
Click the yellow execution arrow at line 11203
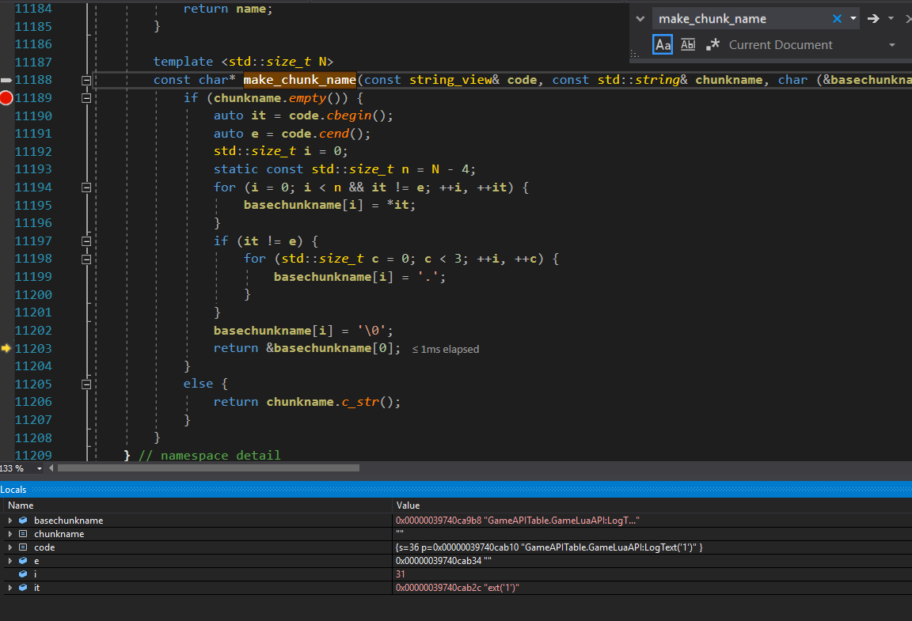6,348
